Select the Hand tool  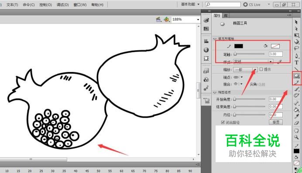pos(296,131)
